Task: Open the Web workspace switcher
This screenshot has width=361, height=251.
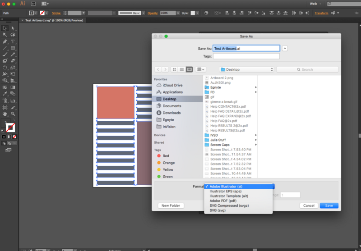Action: pyautogui.click(x=315, y=4)
